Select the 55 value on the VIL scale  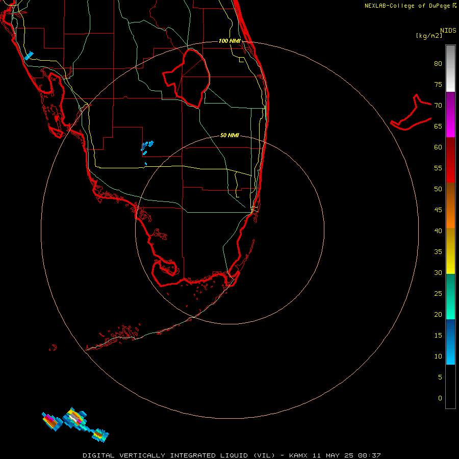coord(438,168)
